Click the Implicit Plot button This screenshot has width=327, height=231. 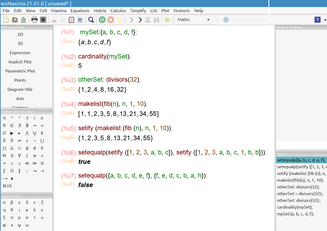click(20, 62)
